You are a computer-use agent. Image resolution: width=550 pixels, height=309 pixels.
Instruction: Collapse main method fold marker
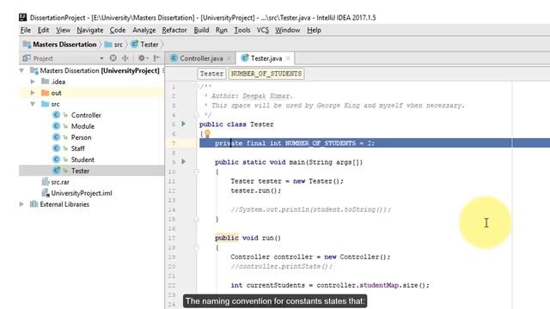coord(197,172)
